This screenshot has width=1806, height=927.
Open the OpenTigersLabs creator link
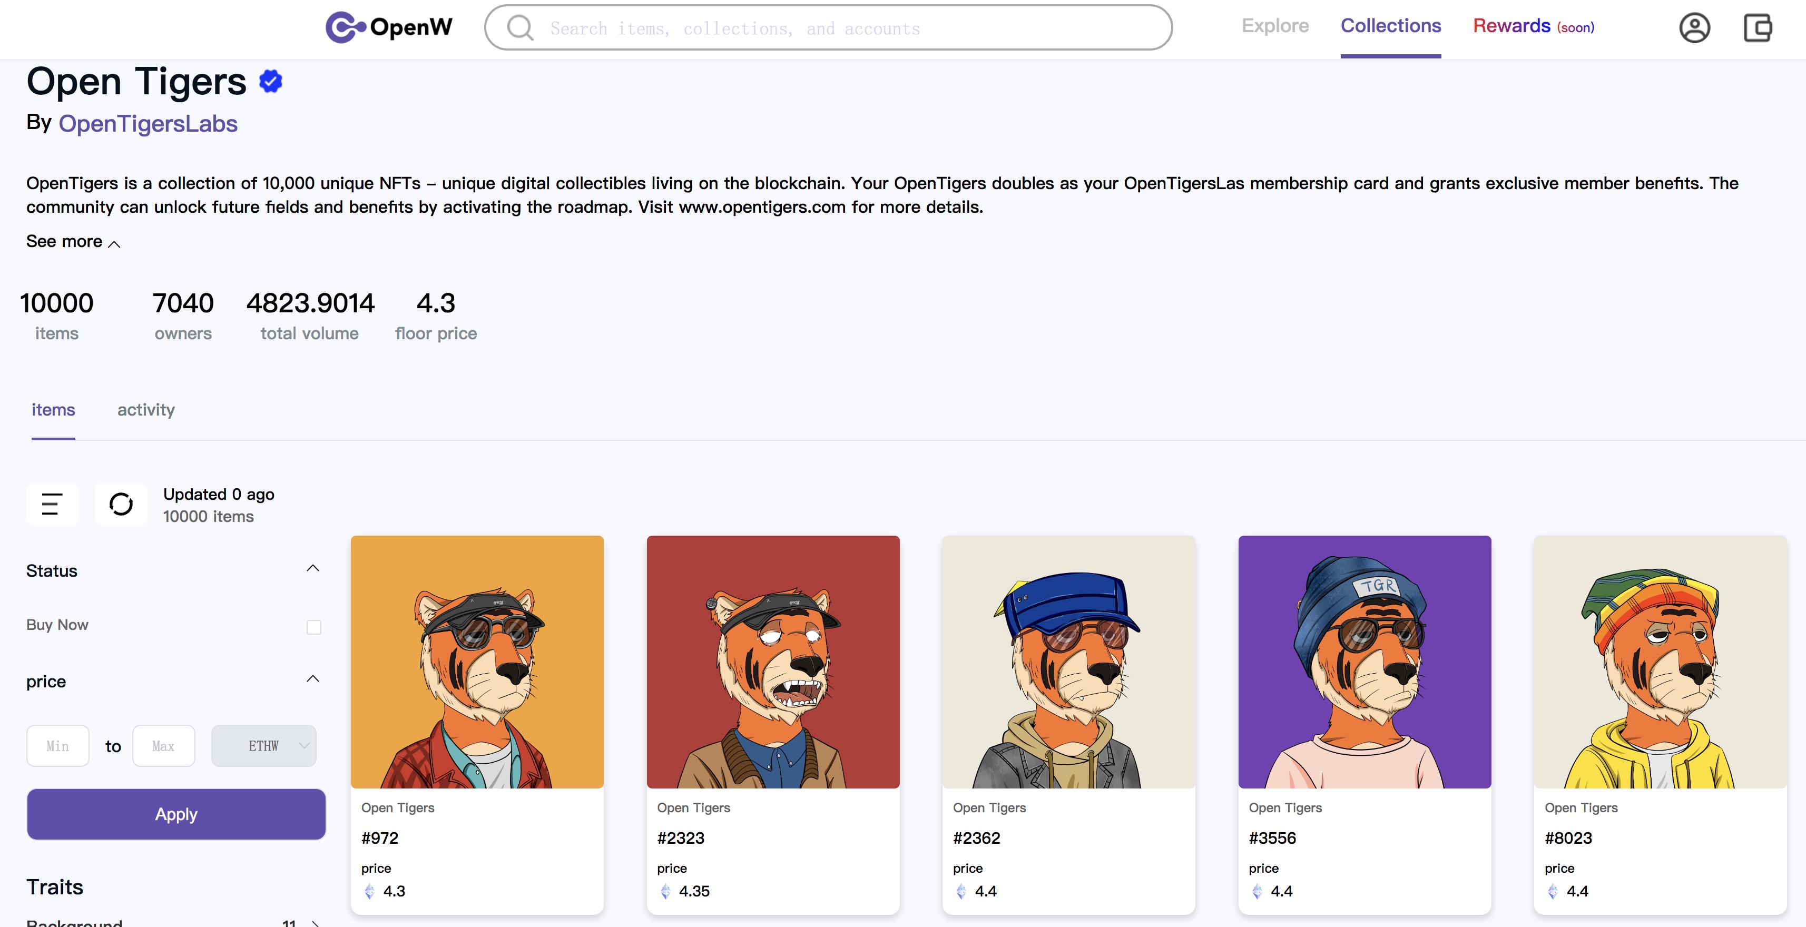coord(148,123)
